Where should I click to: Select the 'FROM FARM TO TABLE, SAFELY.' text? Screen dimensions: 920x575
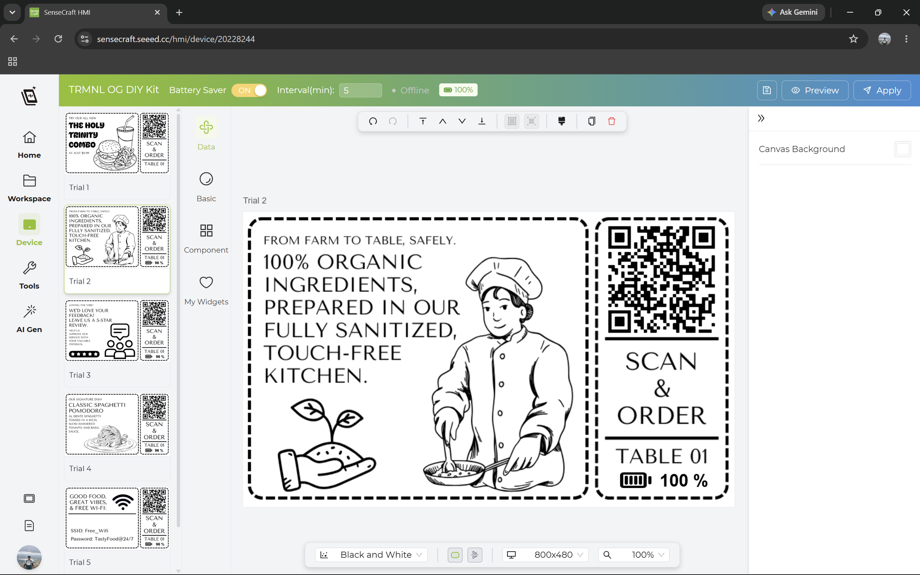(x=360, y=240)
